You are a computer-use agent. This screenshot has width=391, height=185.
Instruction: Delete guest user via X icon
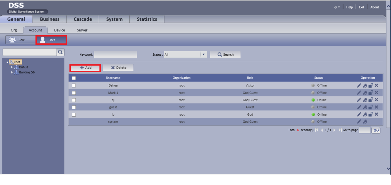pyautogui.click(x=376, y=107)
